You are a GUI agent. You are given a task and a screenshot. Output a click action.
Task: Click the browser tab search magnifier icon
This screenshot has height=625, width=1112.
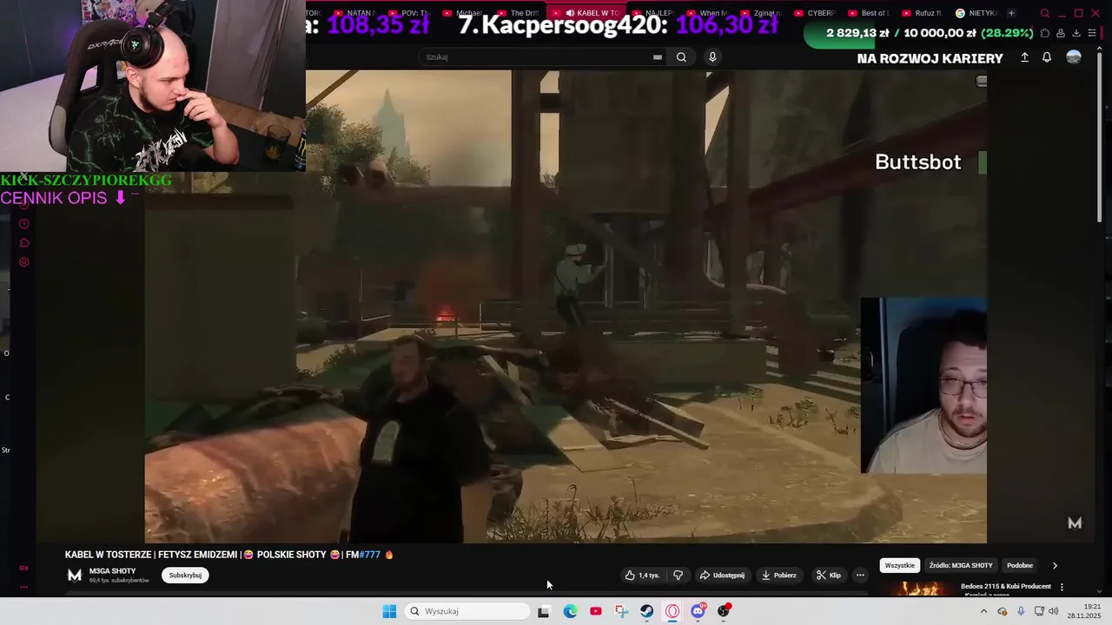coord(1045,13)
